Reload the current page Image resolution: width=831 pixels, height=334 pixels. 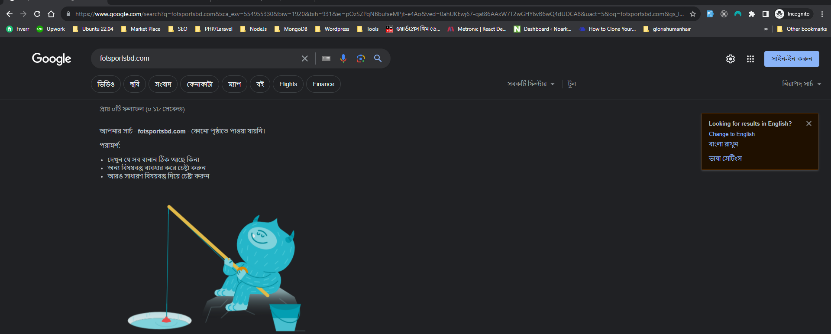37,14
